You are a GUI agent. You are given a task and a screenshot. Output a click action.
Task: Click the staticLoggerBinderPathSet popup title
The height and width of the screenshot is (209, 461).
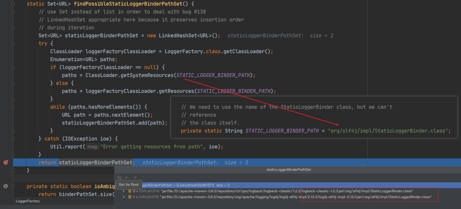(x=289, y=170)
